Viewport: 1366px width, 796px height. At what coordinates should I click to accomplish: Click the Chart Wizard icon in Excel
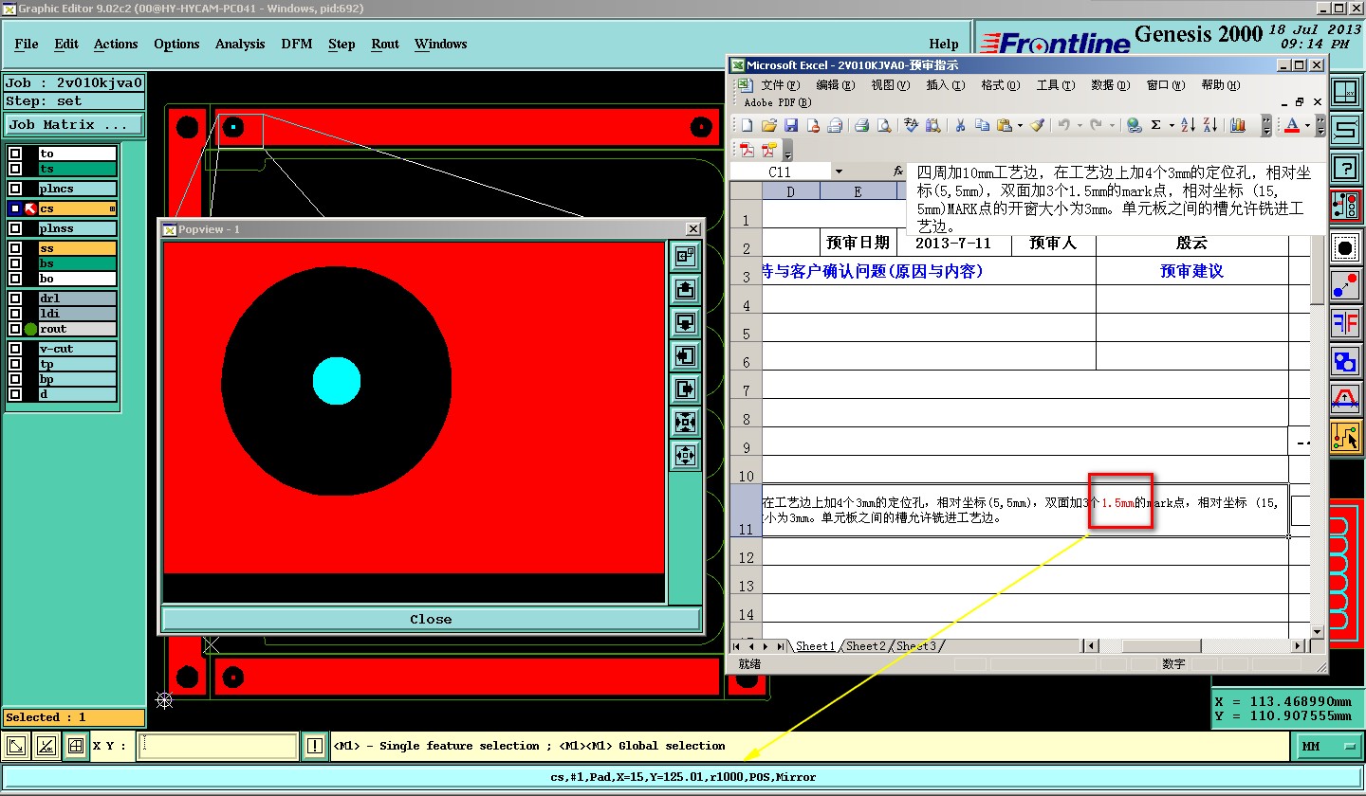click(x=1237, y=125)
